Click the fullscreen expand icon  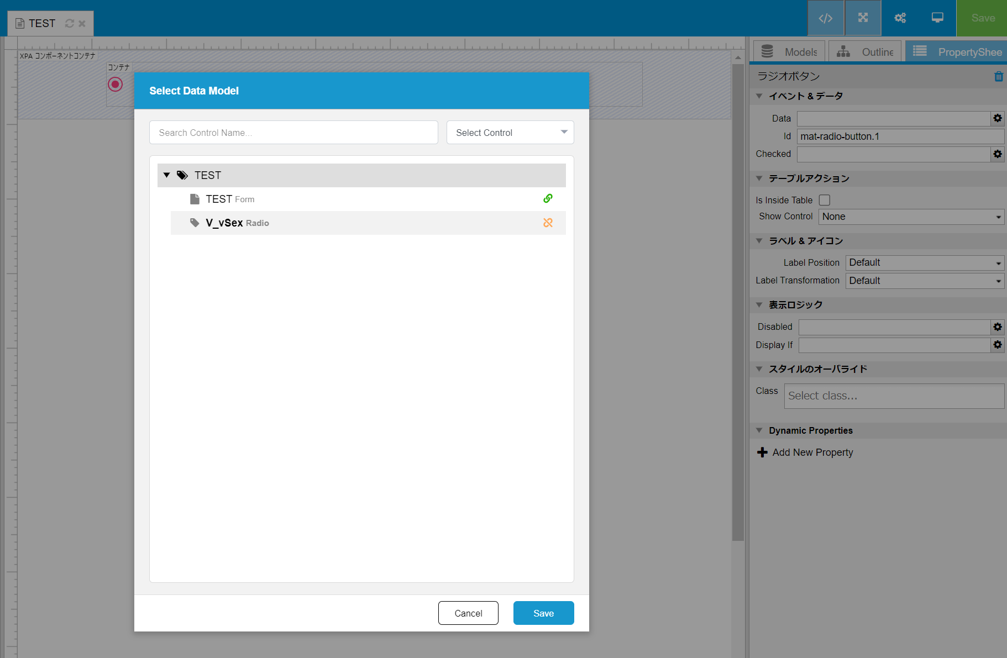[863, 18]
